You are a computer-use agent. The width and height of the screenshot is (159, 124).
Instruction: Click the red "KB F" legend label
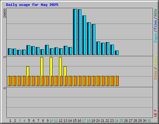[155, 113]
